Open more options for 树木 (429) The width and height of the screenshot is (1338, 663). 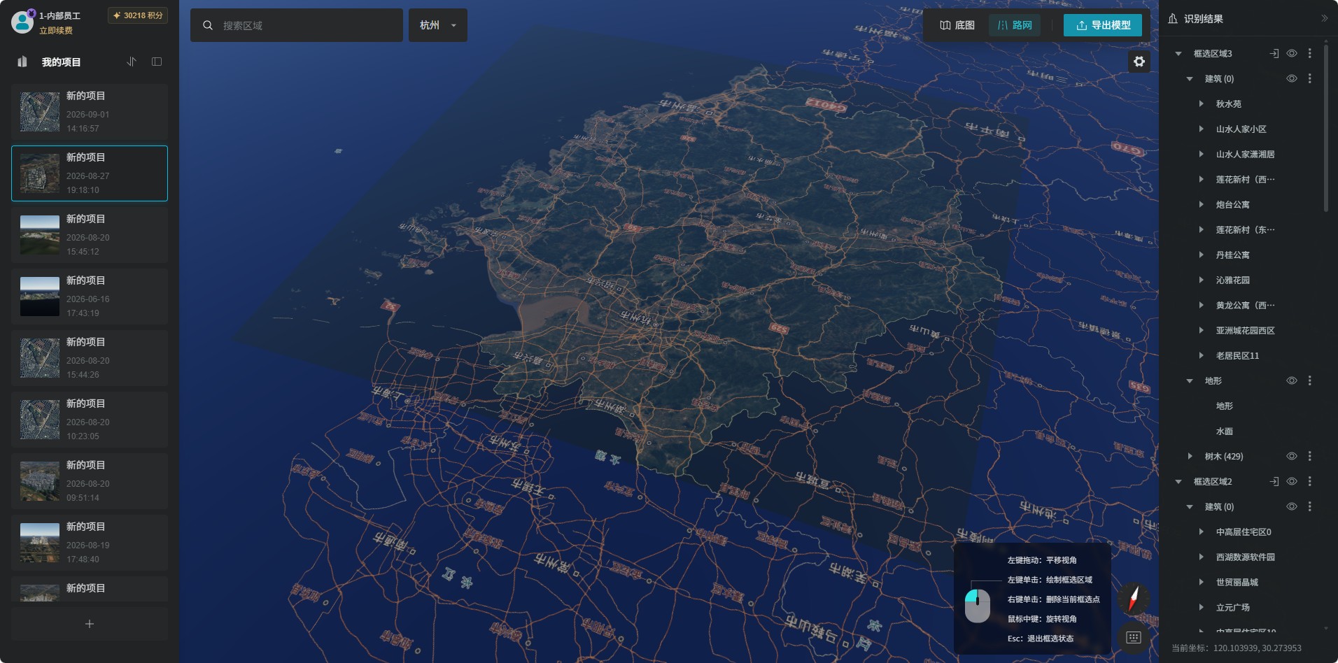(x=1310, y=456)
